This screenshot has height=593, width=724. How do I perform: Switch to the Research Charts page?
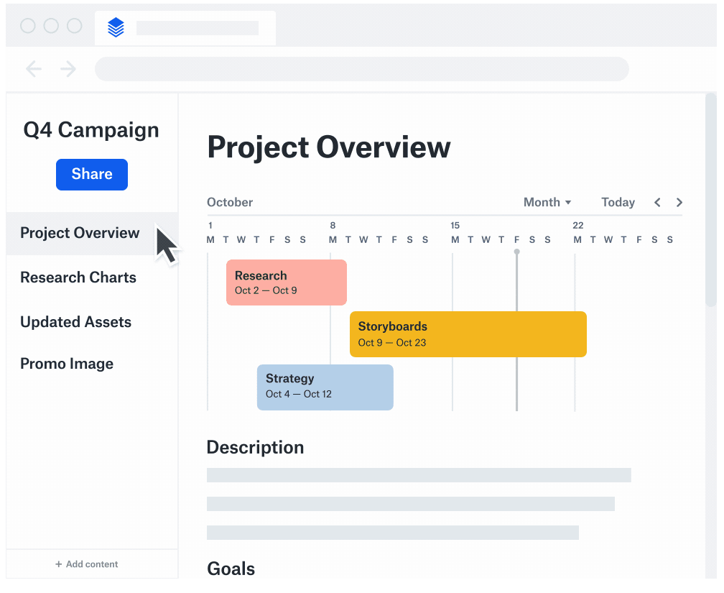tap(78, 277)
